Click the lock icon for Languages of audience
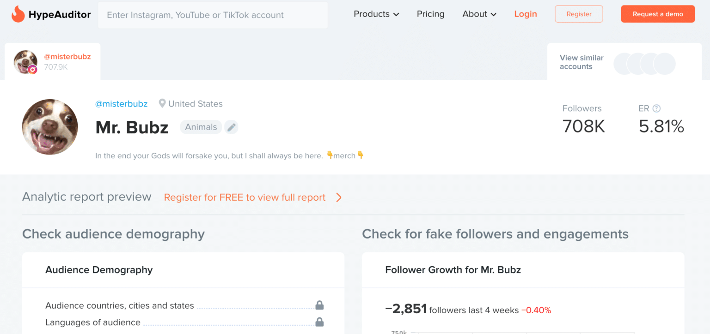 (319, 322)
